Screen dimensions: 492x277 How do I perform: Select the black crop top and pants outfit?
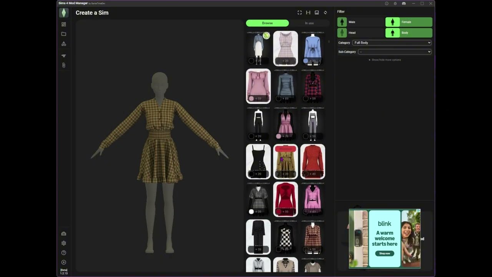(x=258, y=124)
